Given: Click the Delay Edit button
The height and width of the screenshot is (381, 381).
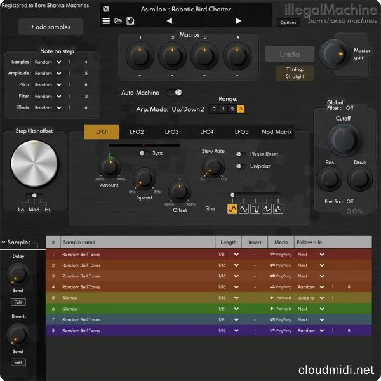Looking at the screenshot, I should pos(18,302).
